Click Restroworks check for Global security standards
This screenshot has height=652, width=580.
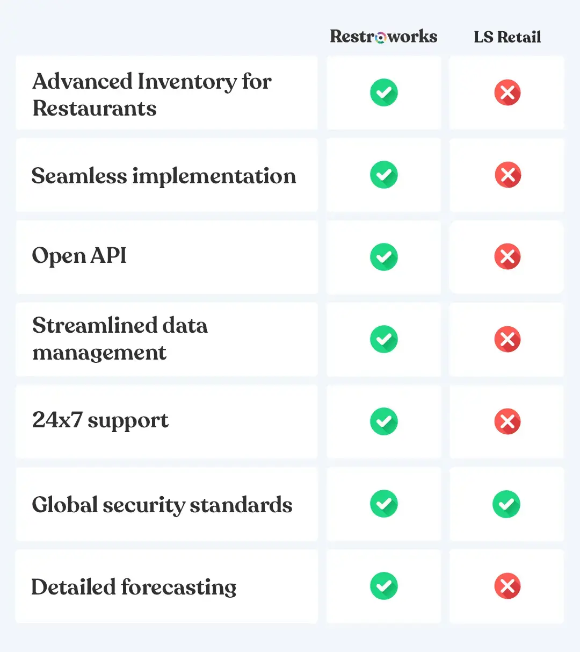[x=383, y=504]
